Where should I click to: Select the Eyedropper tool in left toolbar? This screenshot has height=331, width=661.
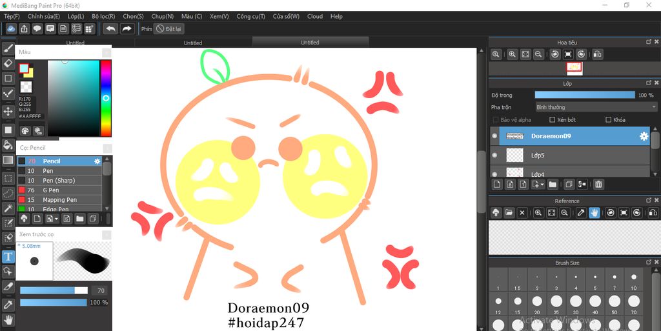(8, 305)
